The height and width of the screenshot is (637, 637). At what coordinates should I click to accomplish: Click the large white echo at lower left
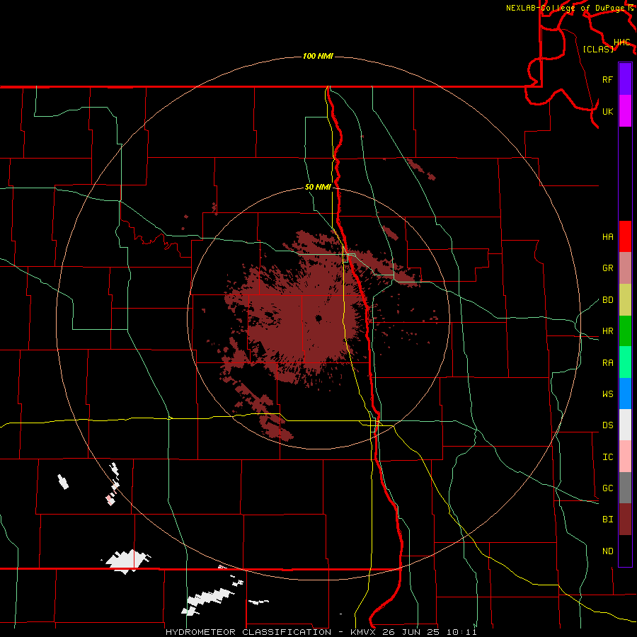coord(127,561)
